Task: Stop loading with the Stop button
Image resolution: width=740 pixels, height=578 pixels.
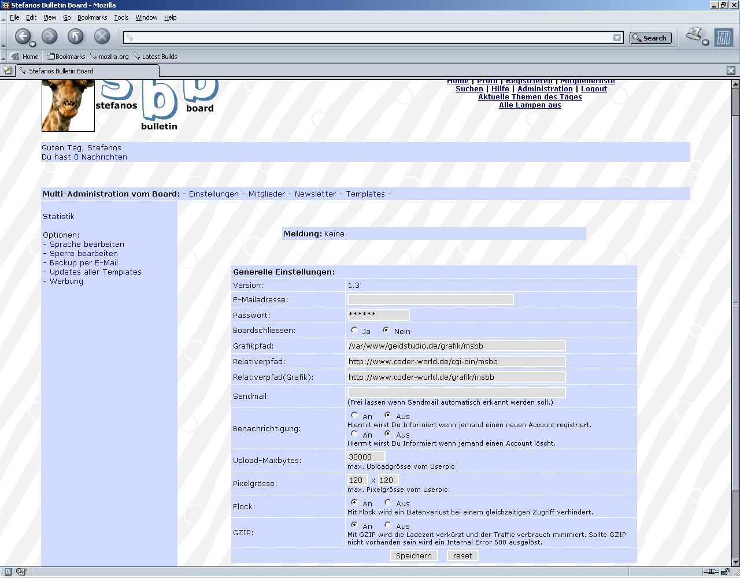Action: pyautogui.click(x=102, y=36)
